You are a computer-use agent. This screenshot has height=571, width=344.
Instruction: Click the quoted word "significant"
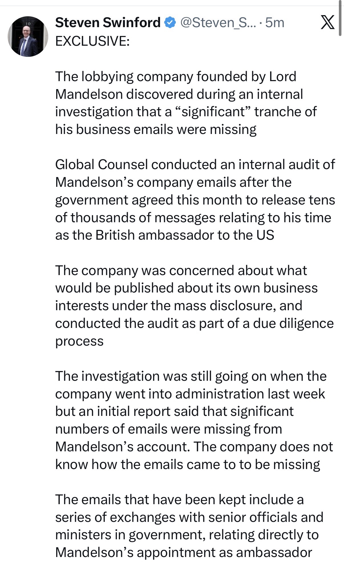(213, 112)
